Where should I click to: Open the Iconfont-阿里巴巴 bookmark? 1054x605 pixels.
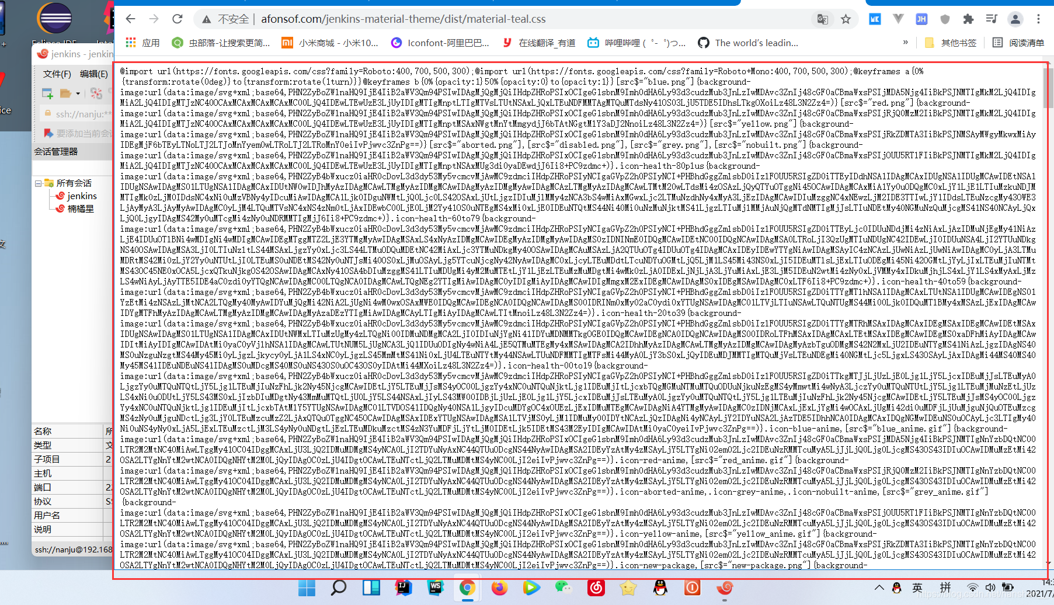(x=440, y=43)
